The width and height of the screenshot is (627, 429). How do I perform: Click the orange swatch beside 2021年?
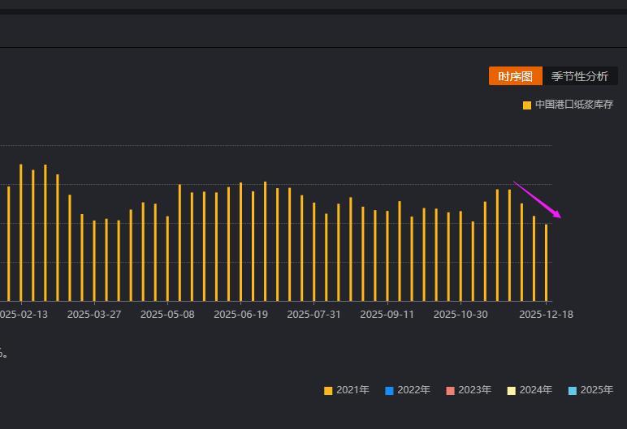point(328,391)
